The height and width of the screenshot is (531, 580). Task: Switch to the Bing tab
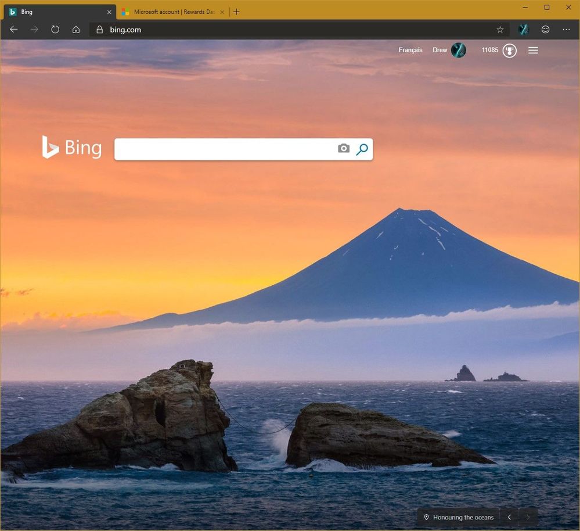60,12
